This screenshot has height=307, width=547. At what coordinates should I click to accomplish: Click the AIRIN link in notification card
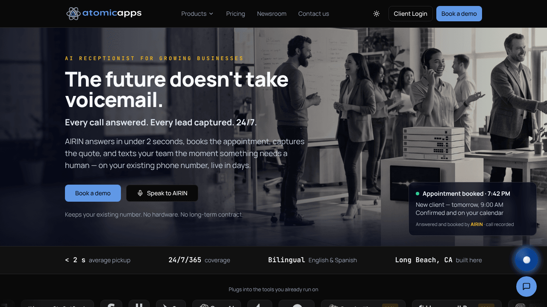point(476,224)
